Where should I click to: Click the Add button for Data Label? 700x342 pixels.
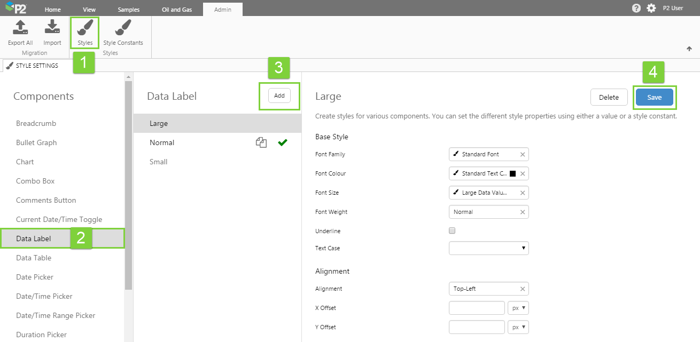pyautogui.click(x=279, y=96)
